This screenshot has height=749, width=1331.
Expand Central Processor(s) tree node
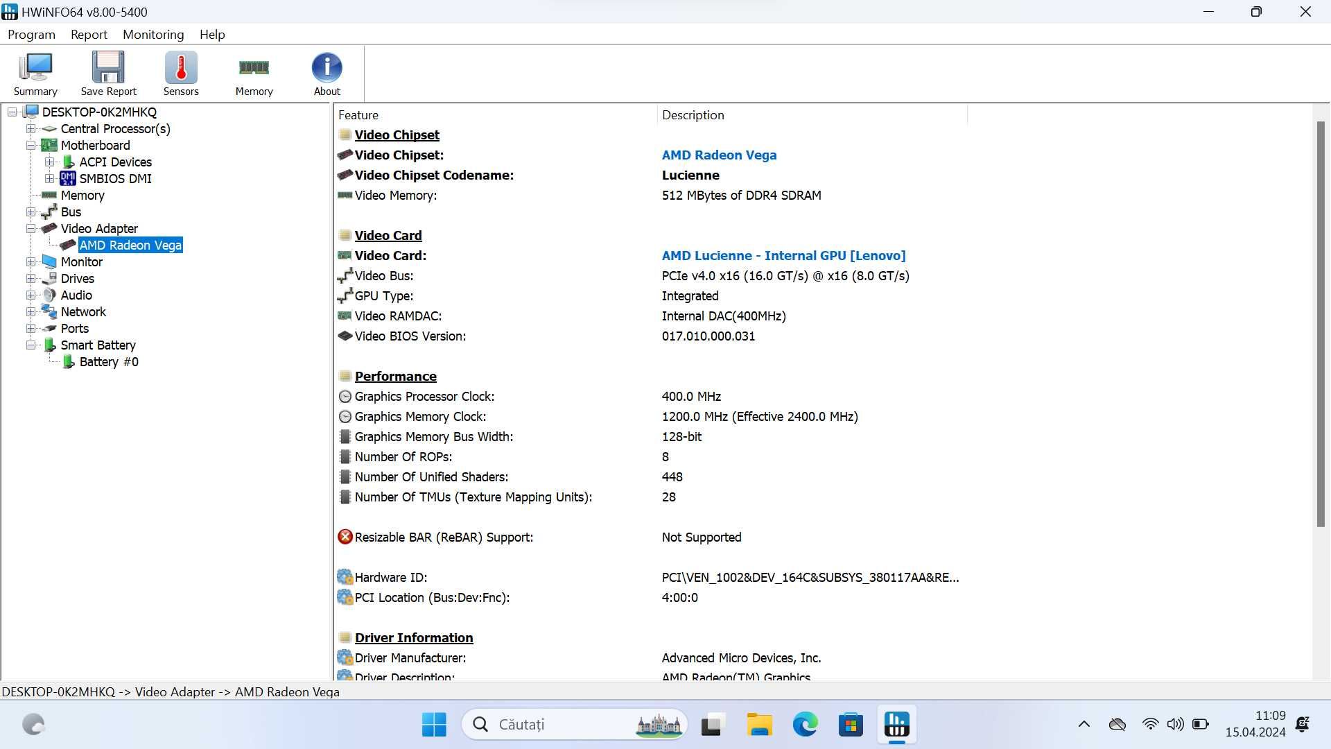coord(31,128)
